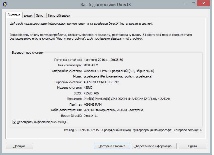The image size is (214, 155).
Task: Click the Процесор label
Action: [x=74, y=99]
